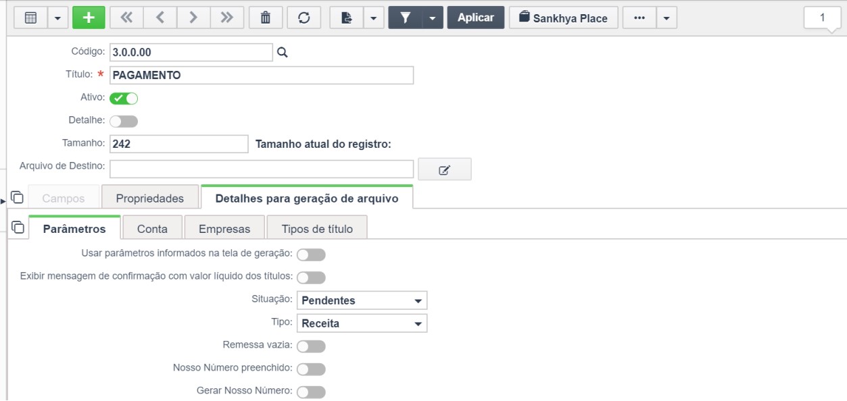
Task: Click the Aplicar button
Action: coord(476,18)
